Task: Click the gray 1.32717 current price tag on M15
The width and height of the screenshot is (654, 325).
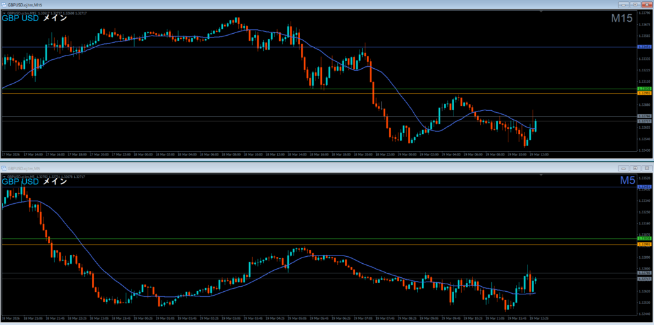Action: [x=644, y=120]
